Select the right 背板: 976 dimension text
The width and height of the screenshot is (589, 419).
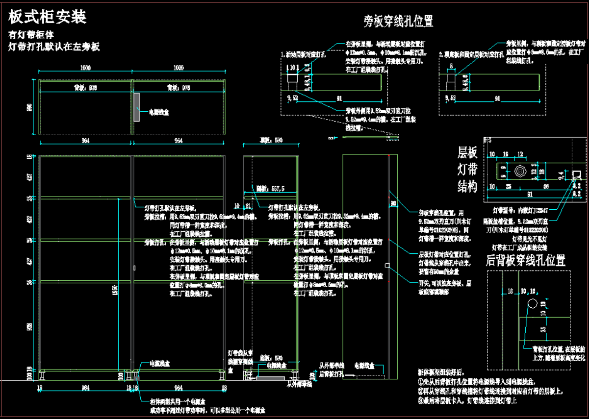[x=179, y=88]
